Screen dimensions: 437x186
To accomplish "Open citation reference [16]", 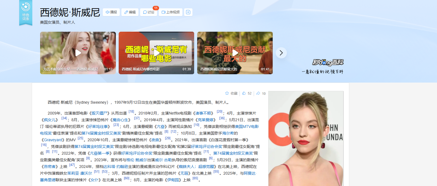I will point(44,145).
